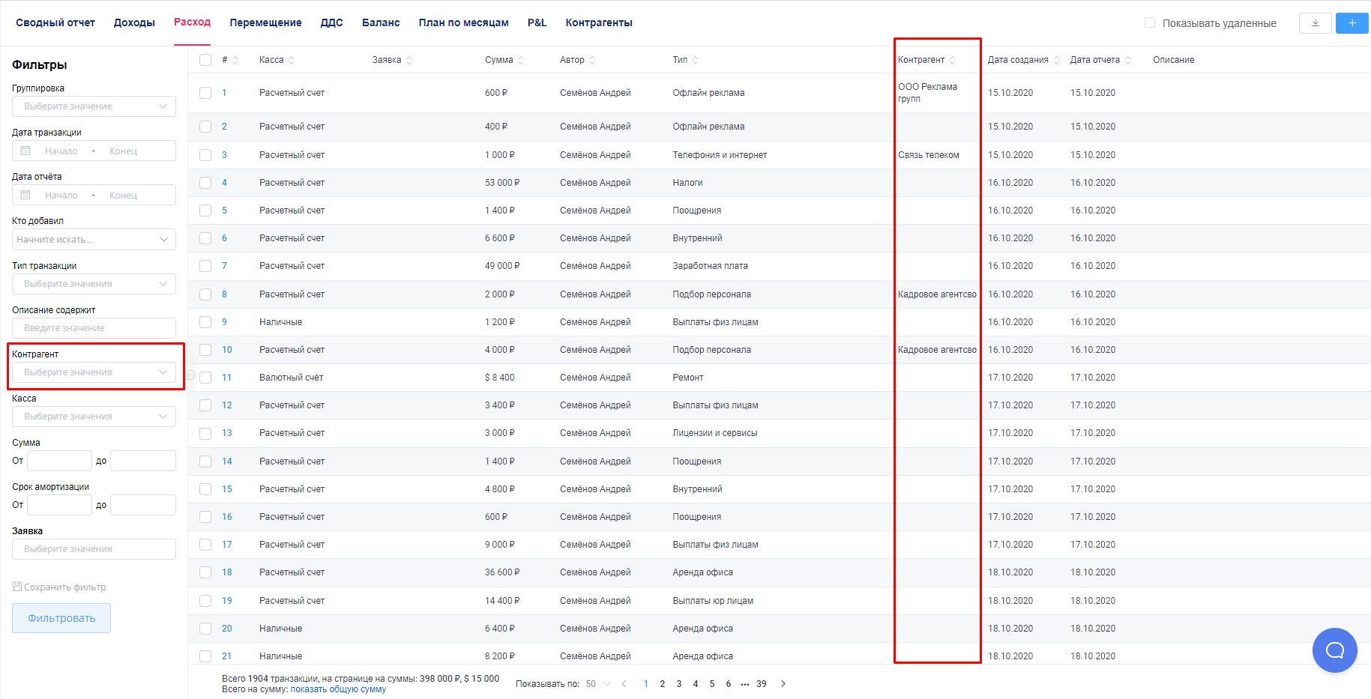Screen dimensions: 1371x699
Task: Toggle the select-all checkbox in table header
Action: click(x=205, y=60)
